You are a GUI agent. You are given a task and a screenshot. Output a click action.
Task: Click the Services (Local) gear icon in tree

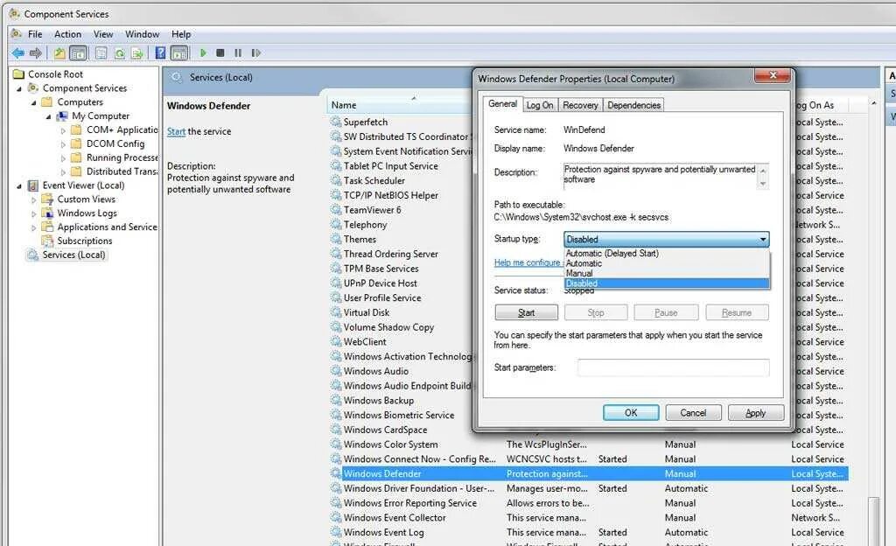pos(33,255)
